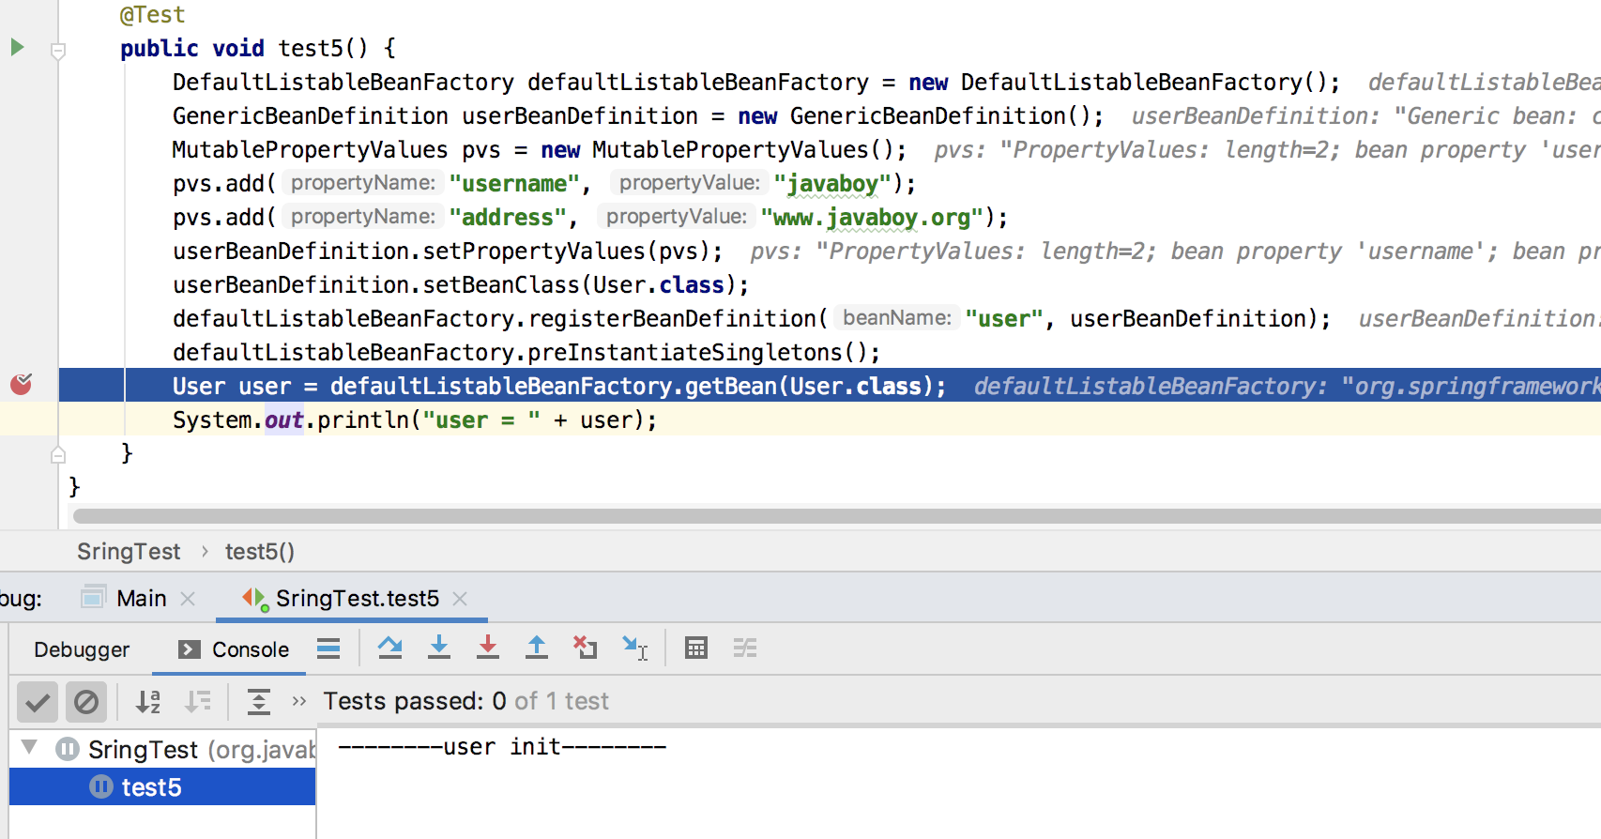Click the "javaboy" string literal
Screen dimensions: 1601x839
point(832,184)
